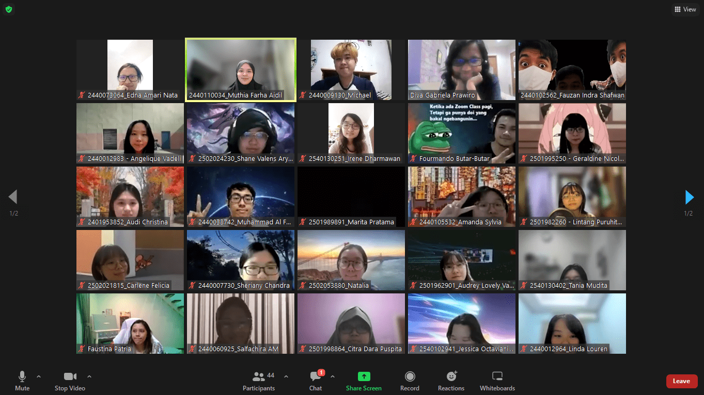Screen dimensions: 704x395
Task: Select Muthia Farha Aidil's highlighted video tile
Action: tap(241, 70)
